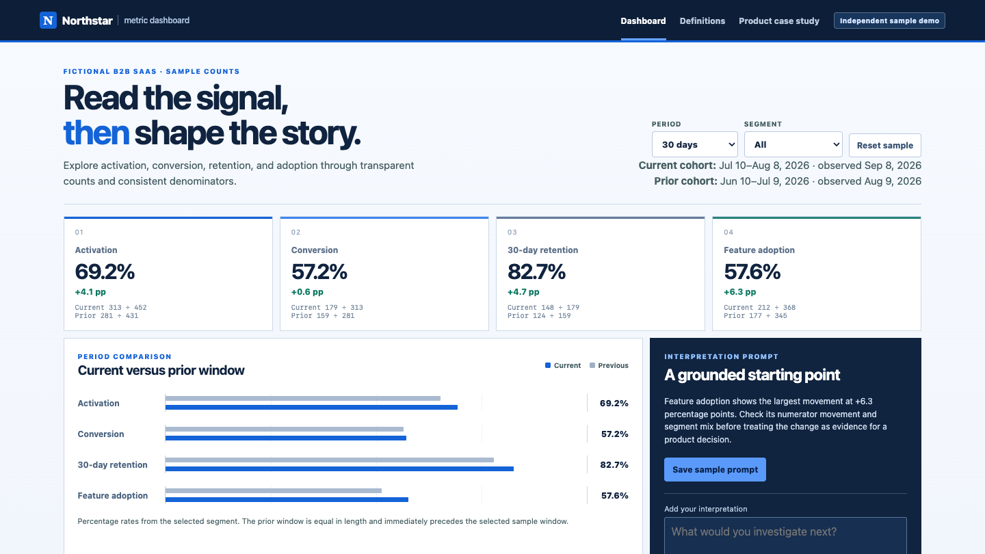The image size is (985, 554).
Task: Click the 'PERIOD COMPARISON' section label
Action: [124, 356]
